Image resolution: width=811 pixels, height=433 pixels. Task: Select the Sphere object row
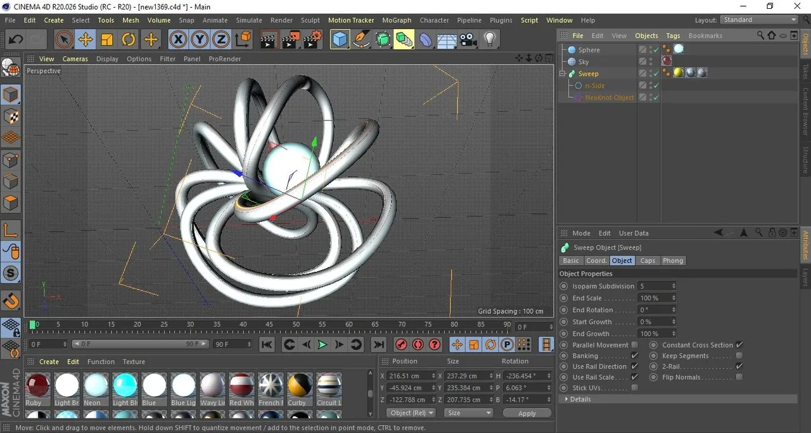click(x=589, y=49)
